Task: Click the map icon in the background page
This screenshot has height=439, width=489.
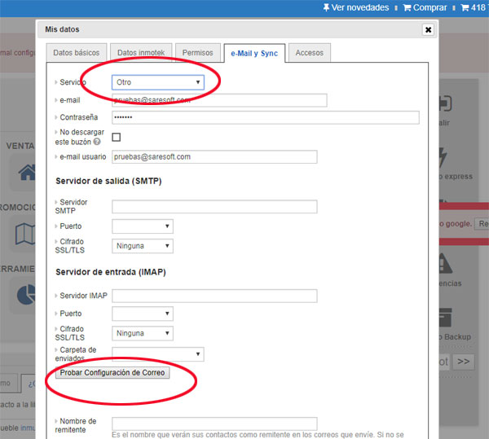Action: click(x=25, y=234)
